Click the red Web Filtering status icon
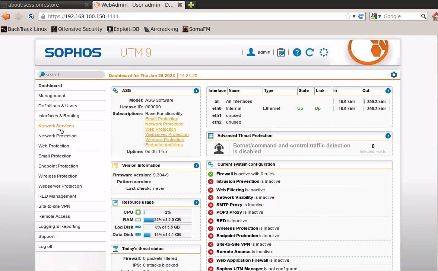Screen dimensions: 438x271 coord(211,190)
